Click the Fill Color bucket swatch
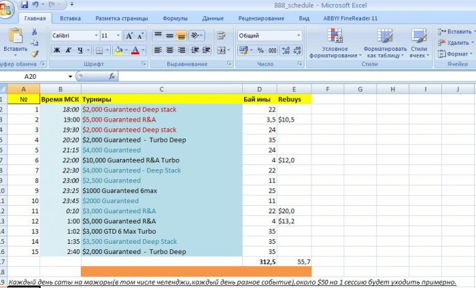Viewport: 476px width, 288px height. point(119,50)
